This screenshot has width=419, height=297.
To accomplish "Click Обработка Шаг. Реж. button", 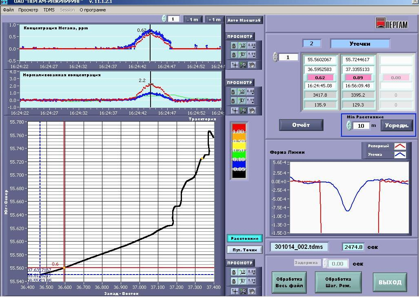I will pos(338,282).
